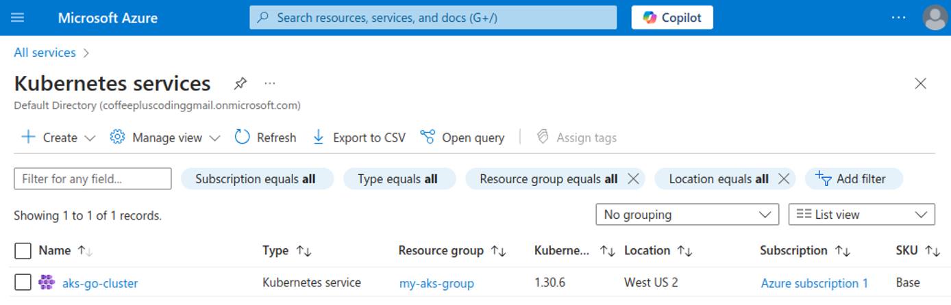The height and width of the screenshot is (305, 951).
Task: Export the list to CSV
Action: [359, 137]
